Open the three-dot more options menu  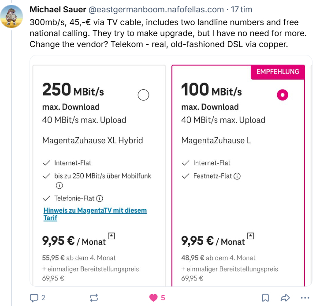[304, 298]
